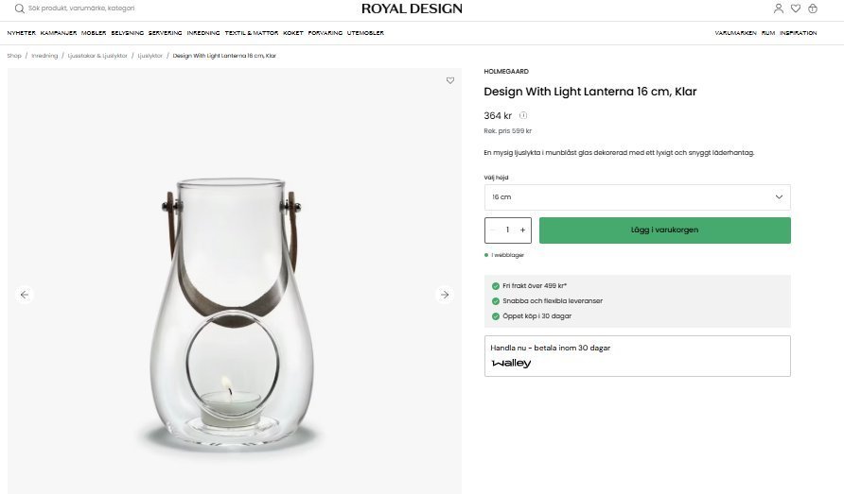Open the user account icon
Viewport: 844px width, 494px height.
pos(779,9)
